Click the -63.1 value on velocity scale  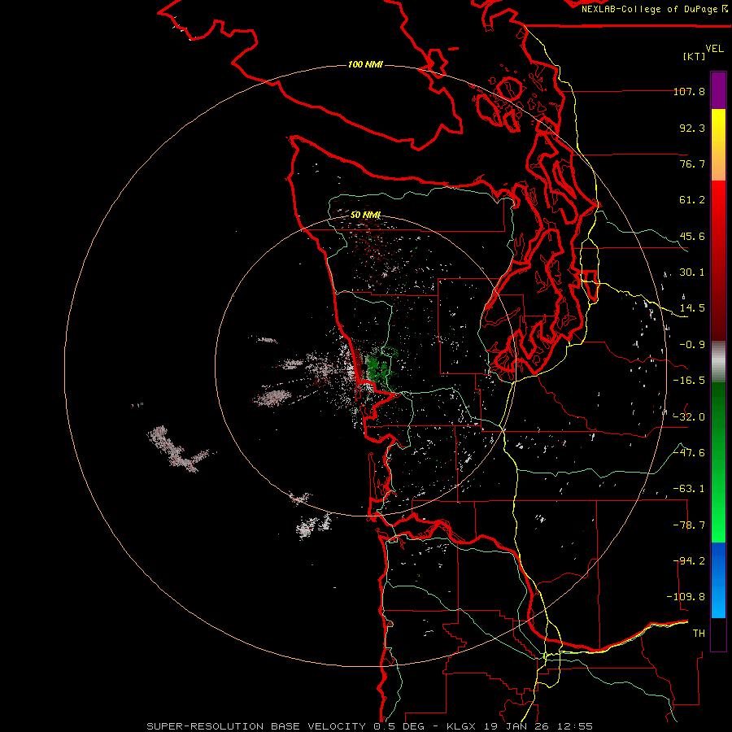tap(689, 489)
